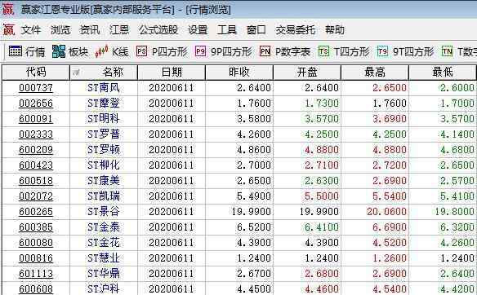Click the app logo icon in the menu bar
477x295 pixels.
(x=9, y=29)
